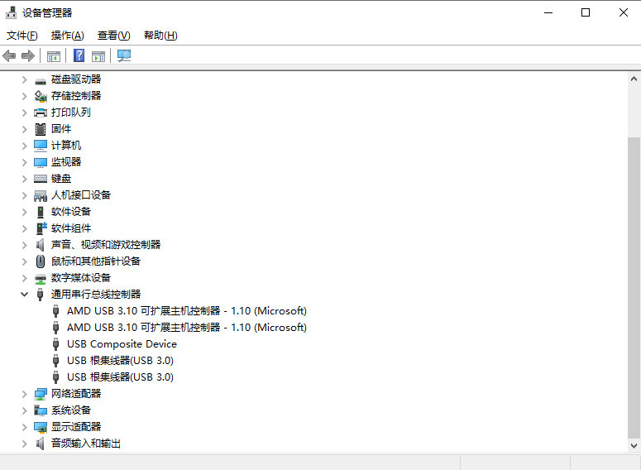The height and width of the screenshot is (470, 641).
Task: Select the 声音、视频和游戏控制器 label
Action: click(x=106, y=245)
